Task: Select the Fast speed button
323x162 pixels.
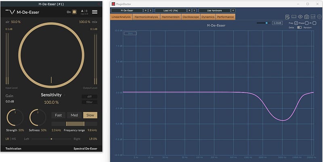Action: point(58,115)
